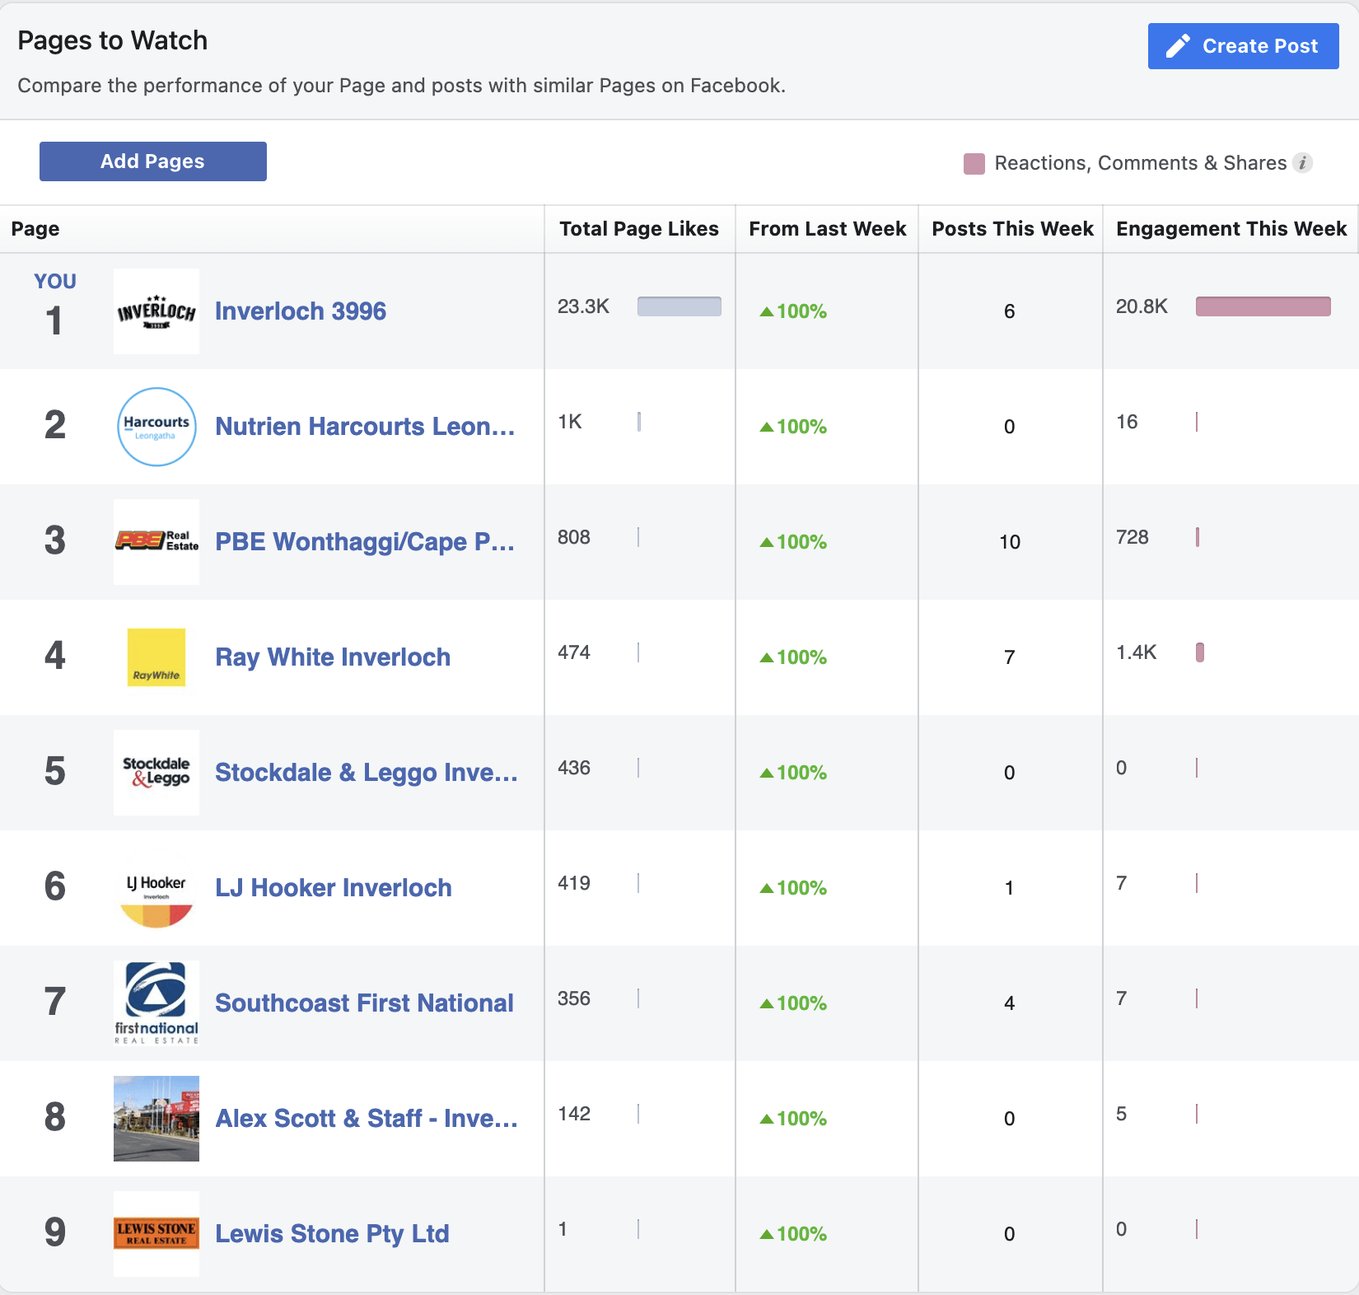
Task: Click posts count 7 for Ray White
Action: point(1010,657)
